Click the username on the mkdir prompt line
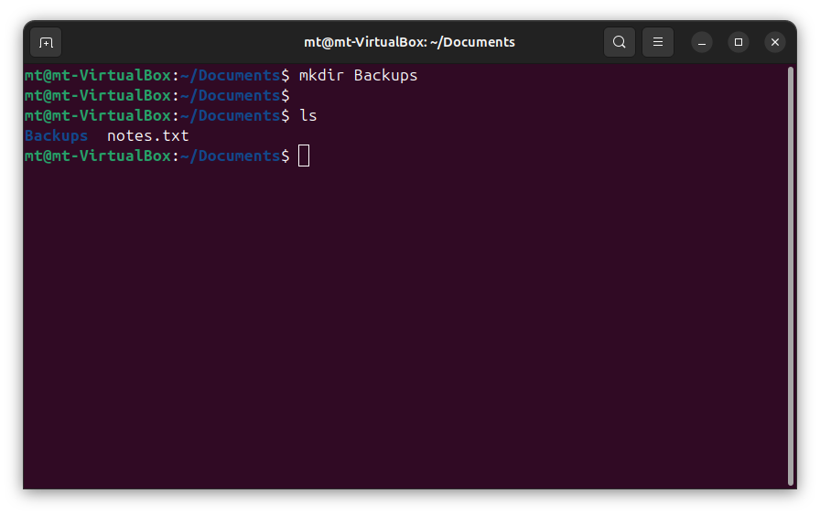Viewport: 820px width, 515px height. [x=97, y=75]
